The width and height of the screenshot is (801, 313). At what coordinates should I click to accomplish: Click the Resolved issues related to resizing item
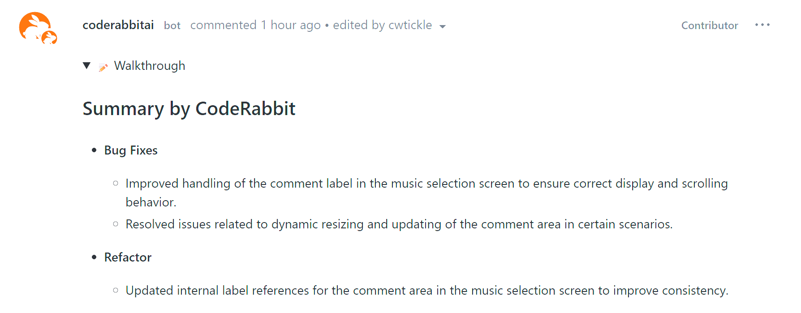click(x=399, y=224)
